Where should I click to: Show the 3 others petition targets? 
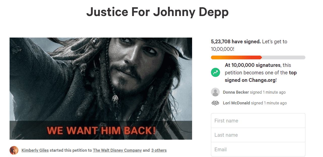[159, 150]
